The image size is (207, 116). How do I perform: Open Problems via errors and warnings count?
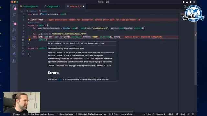point(114,114)
